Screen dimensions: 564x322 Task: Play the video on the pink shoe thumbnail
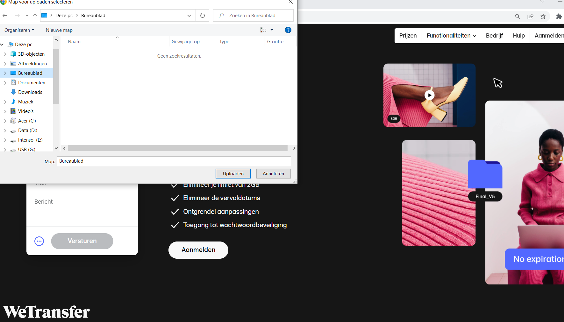(x=429, y=95)
